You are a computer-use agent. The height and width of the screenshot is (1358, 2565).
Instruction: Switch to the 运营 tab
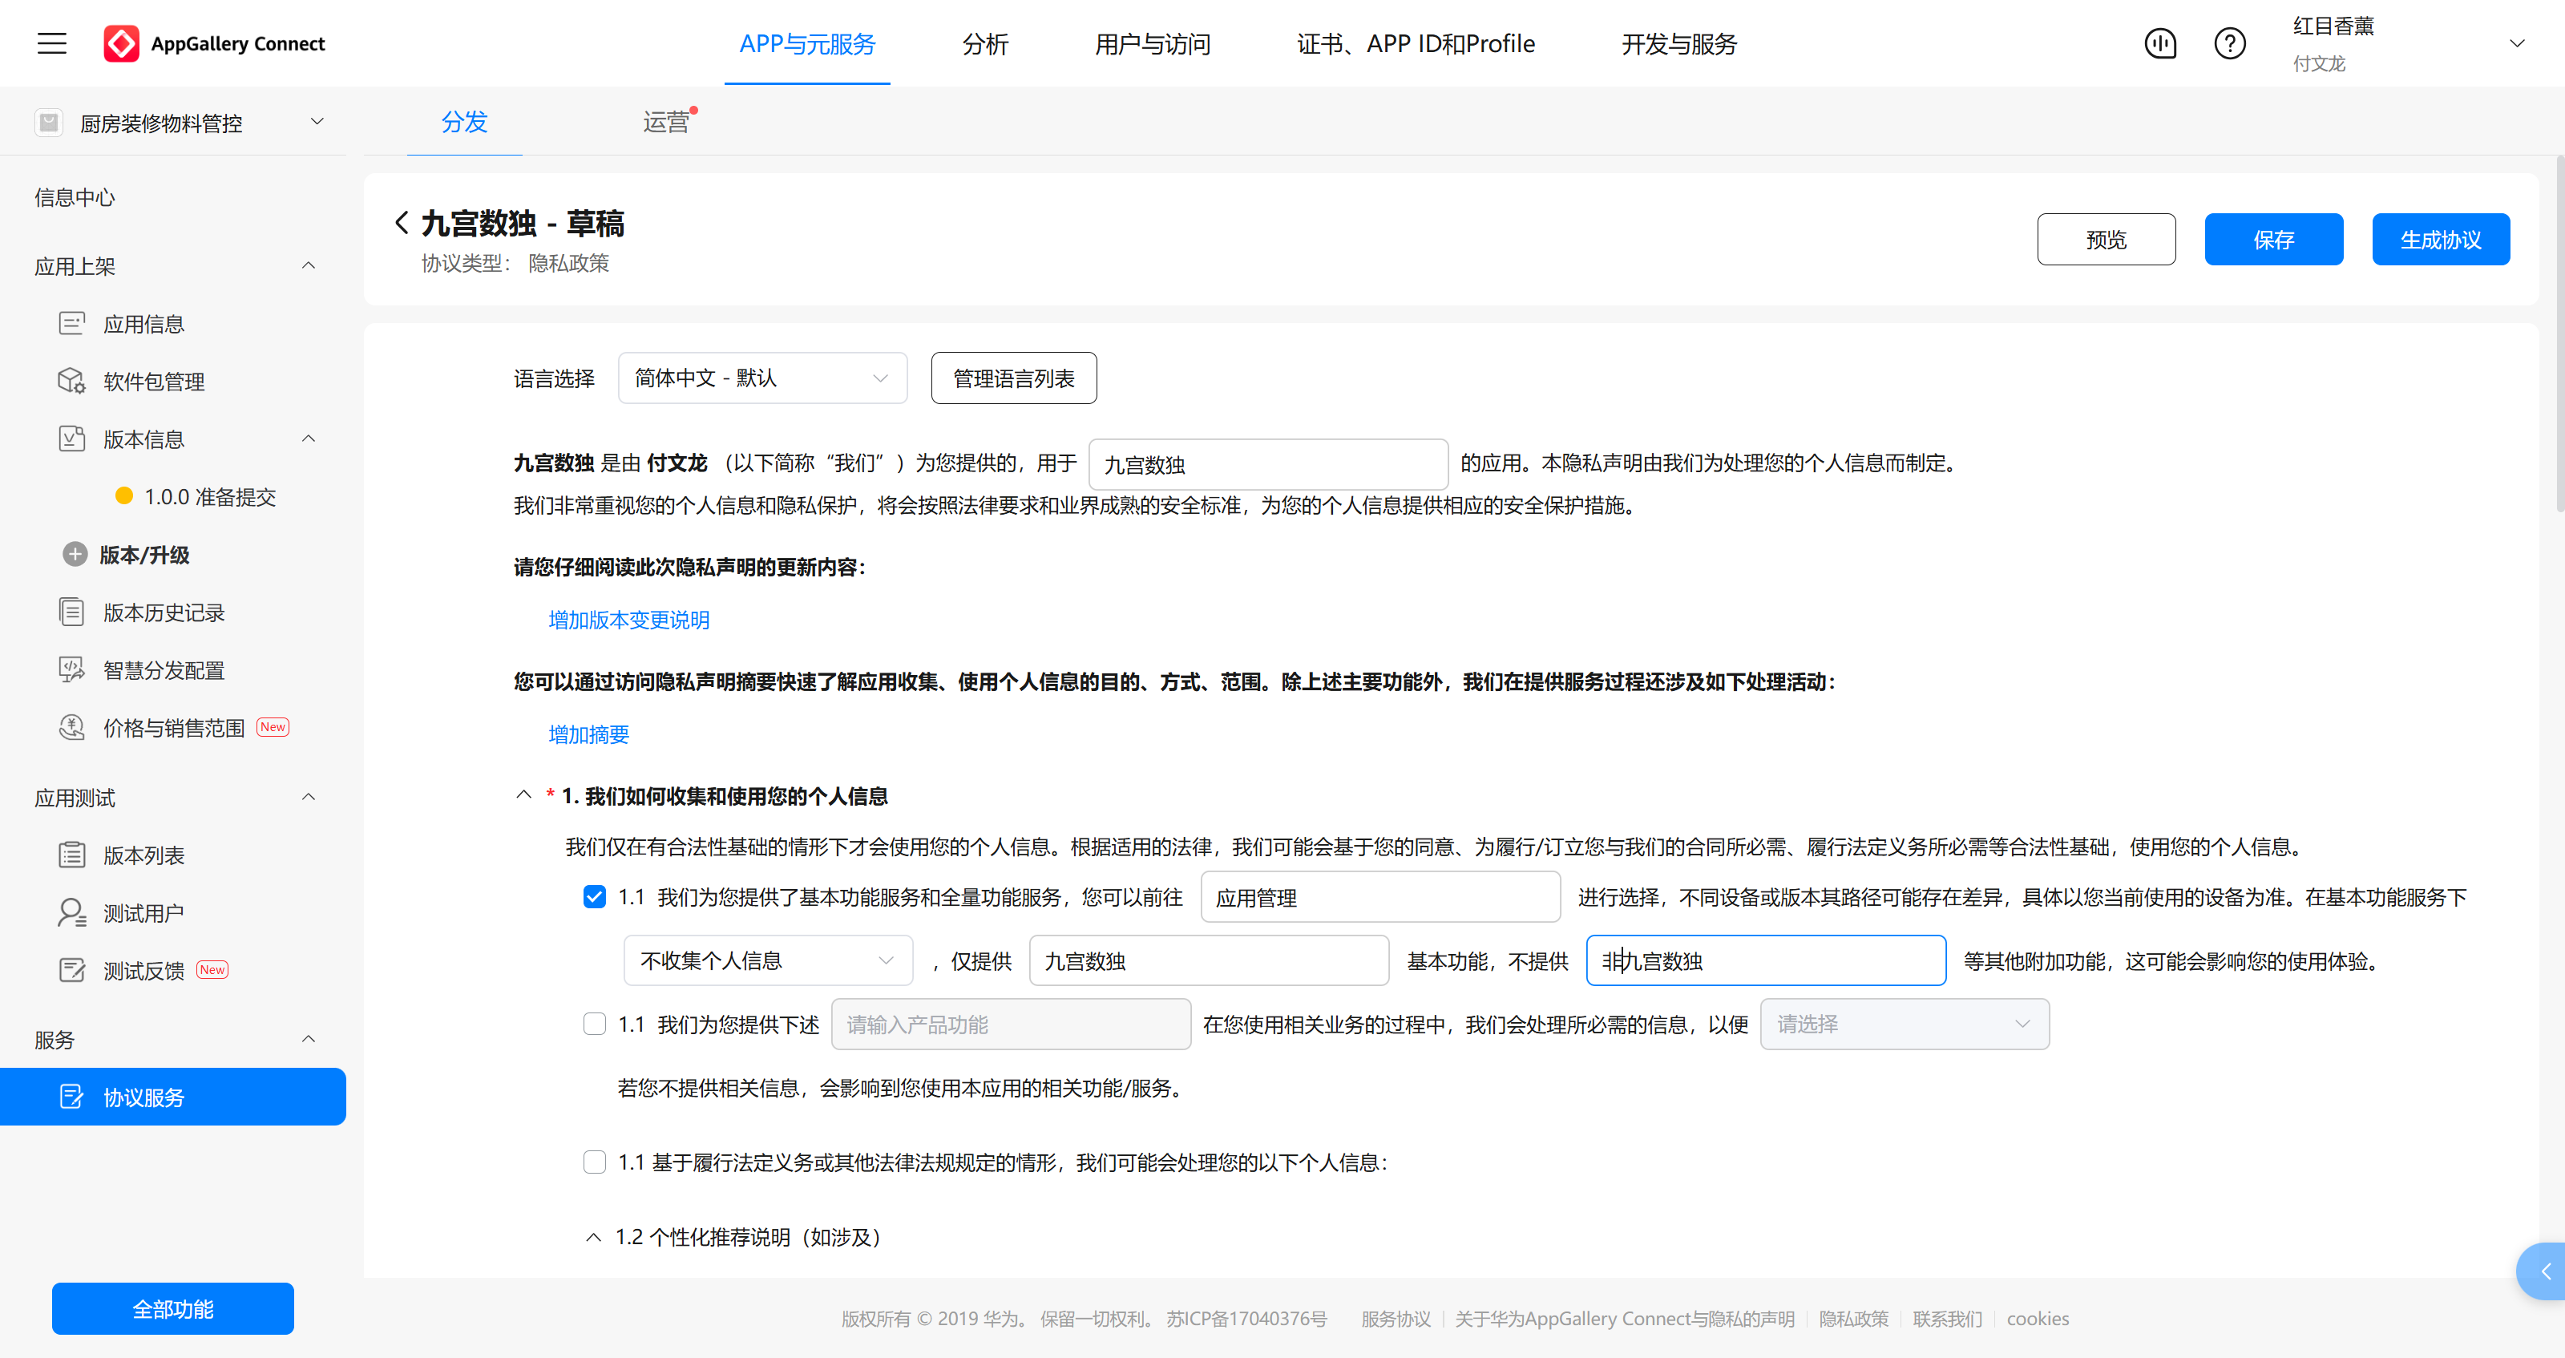666,122
